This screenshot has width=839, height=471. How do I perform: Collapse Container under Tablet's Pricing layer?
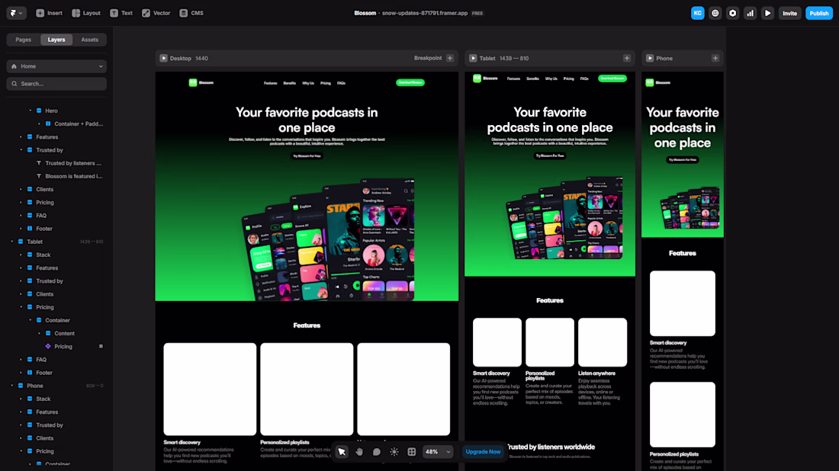click(30, 320)
